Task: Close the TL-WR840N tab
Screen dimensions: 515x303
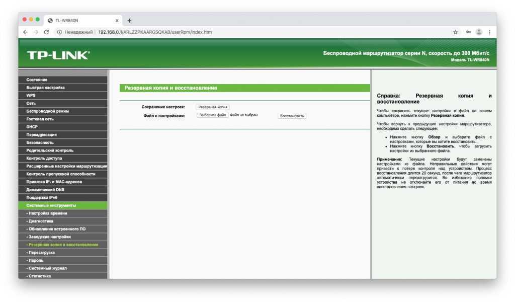Action: [x=117, y=21]
